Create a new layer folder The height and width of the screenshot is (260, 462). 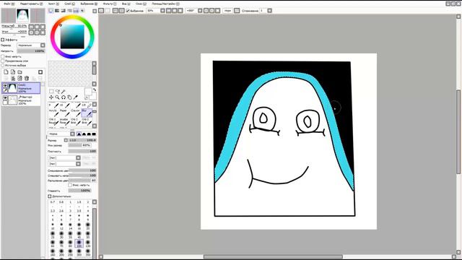point(19,72)
